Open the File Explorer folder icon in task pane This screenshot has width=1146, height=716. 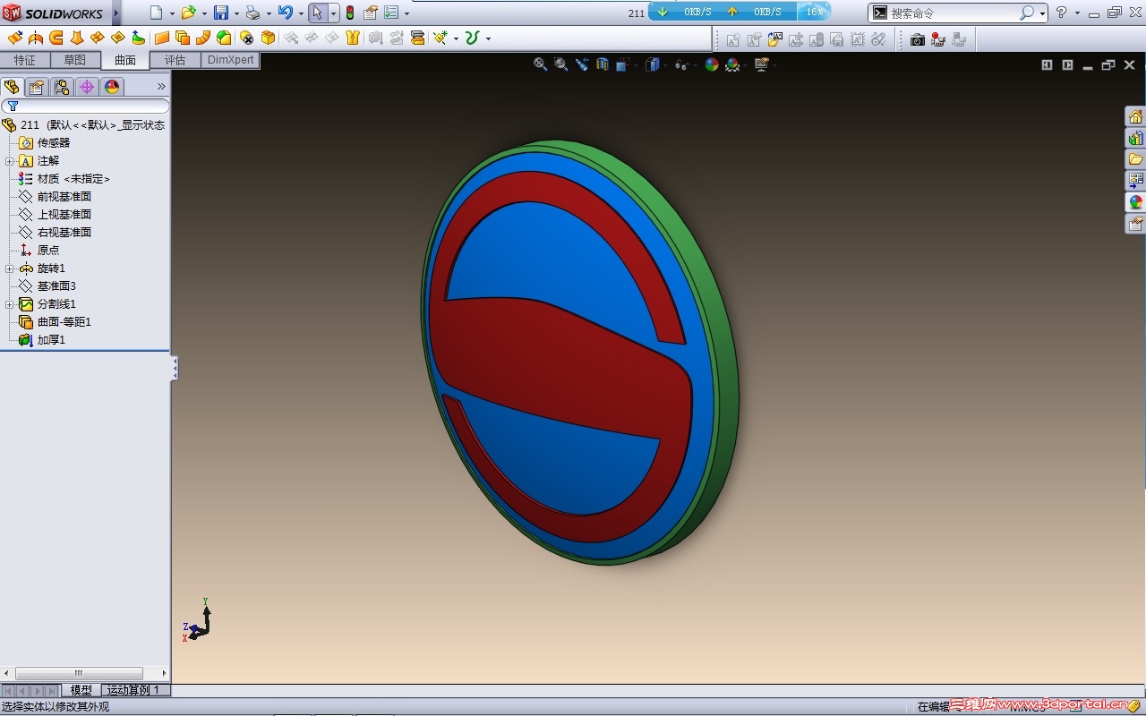point(1135,159)
